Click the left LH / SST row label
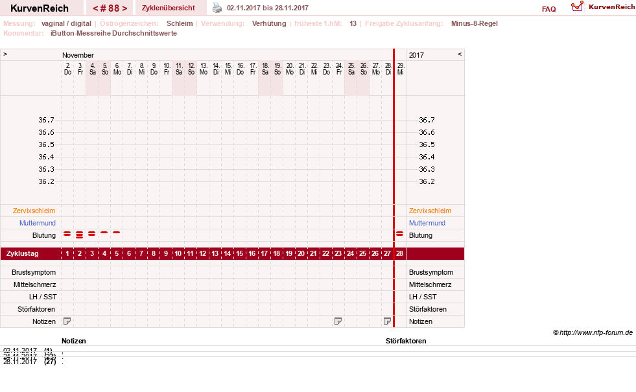 coord(43,297)
